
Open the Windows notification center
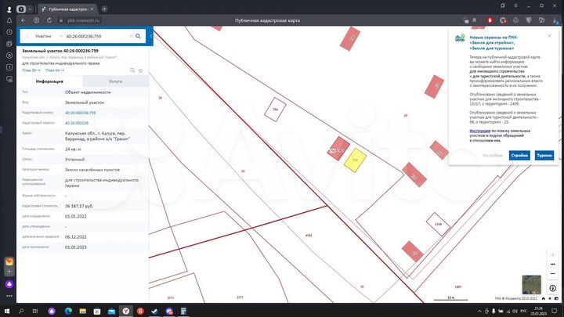point(555,311)
